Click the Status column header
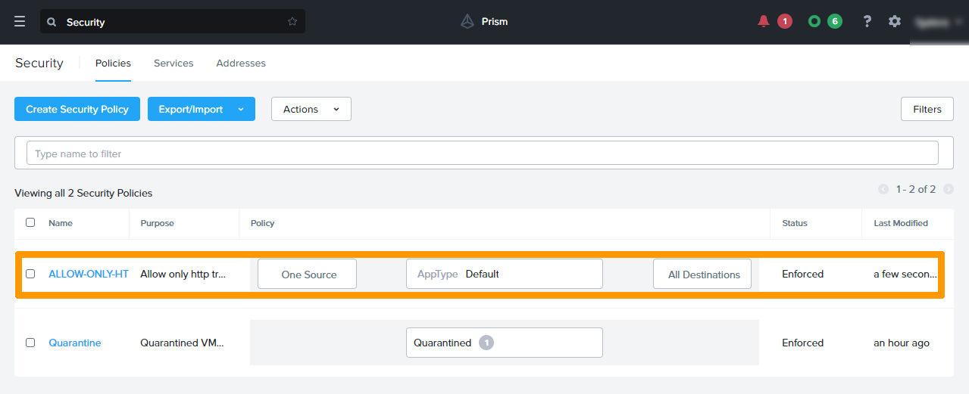Image resolution: width=969 pixels, height=394 pixels. point(795,223)
